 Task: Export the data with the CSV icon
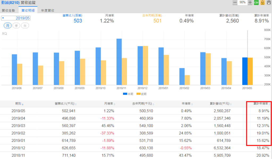256,3
